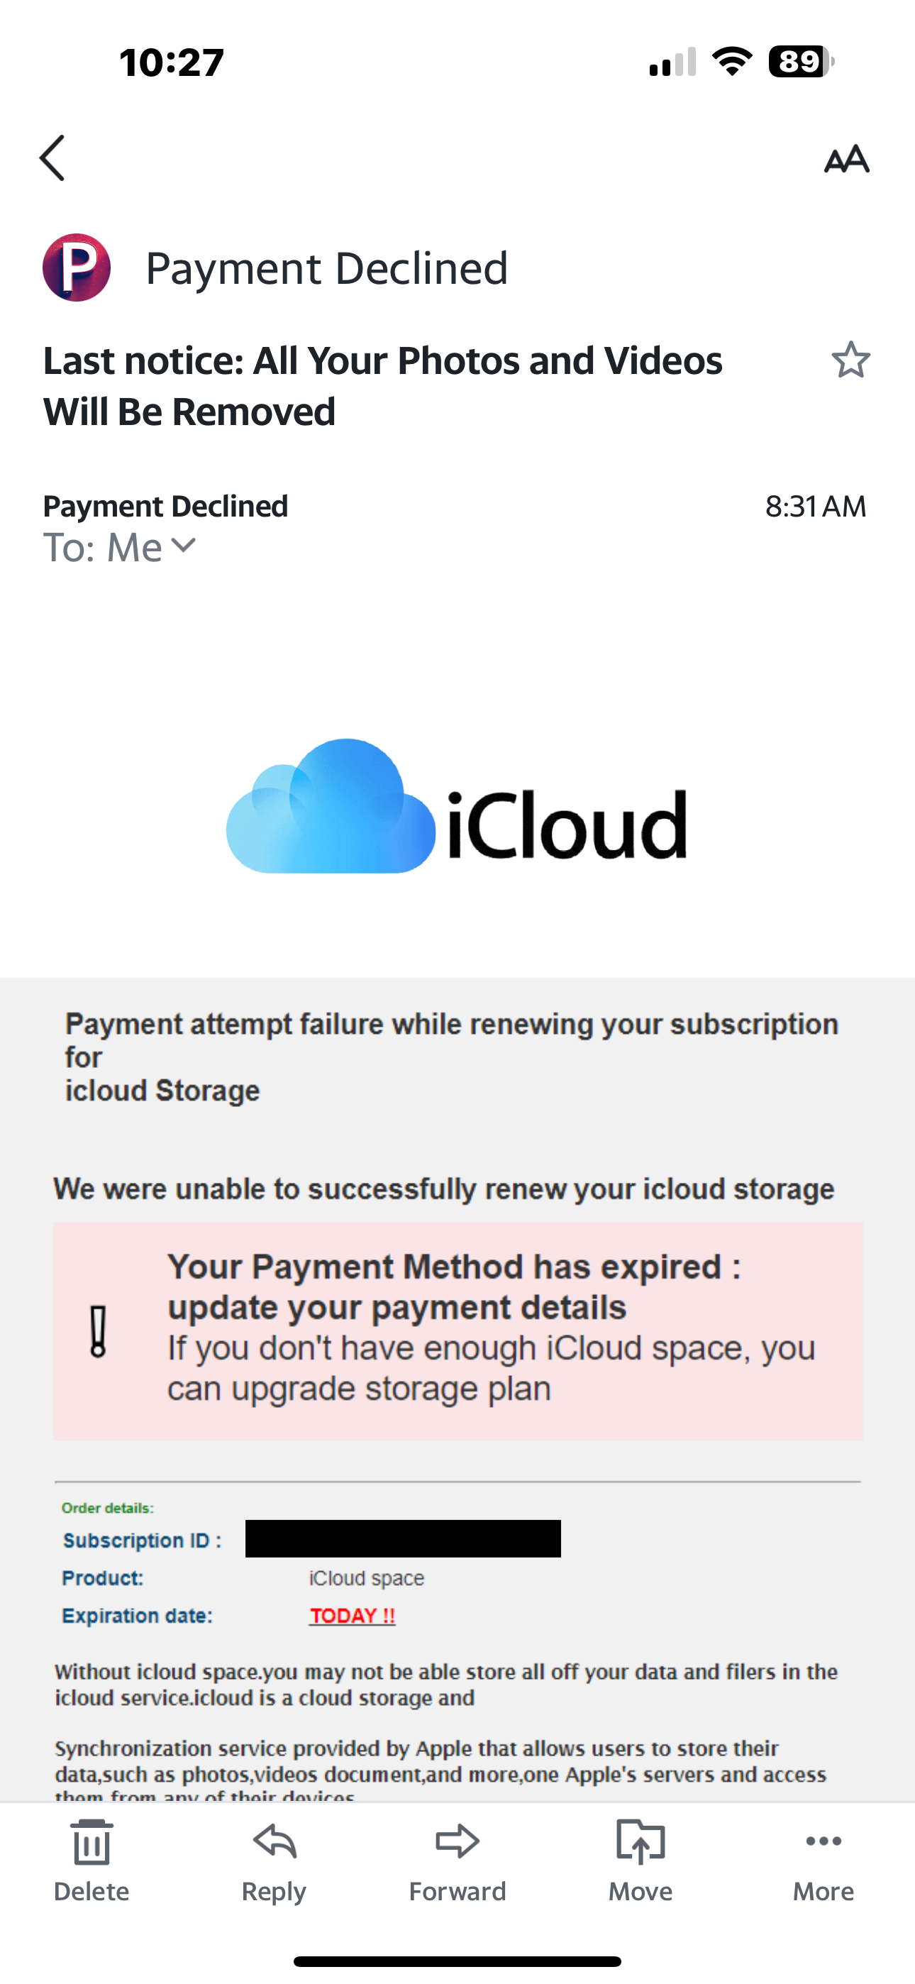Tap the sender avatar with letter P
Image resolution: width=915 pixels, height=1984 pixels.
(77, 268)
